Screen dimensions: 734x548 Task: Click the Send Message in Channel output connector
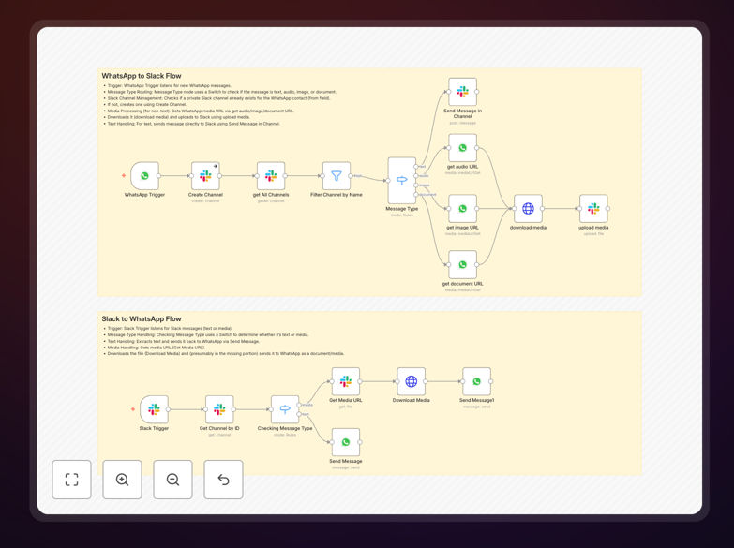point(477,92)
